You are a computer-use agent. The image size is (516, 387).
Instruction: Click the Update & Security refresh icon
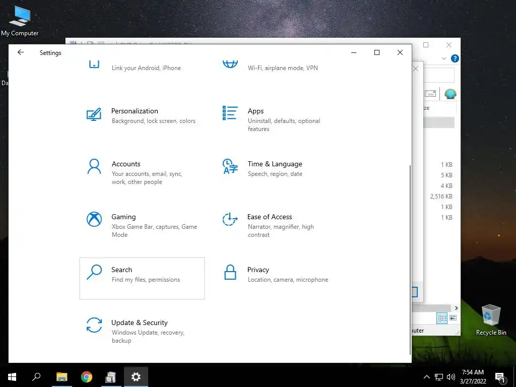pos(94,325)
